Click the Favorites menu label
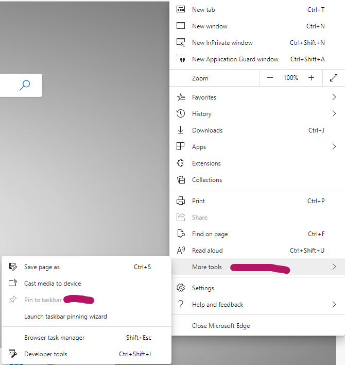 204,97
